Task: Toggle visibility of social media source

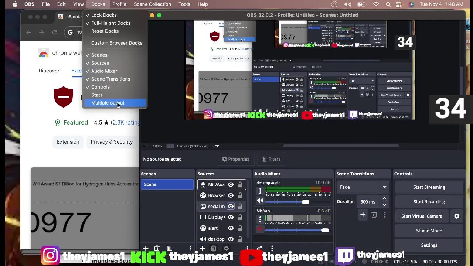Action: pyautogui.click(x=231, y=206)
